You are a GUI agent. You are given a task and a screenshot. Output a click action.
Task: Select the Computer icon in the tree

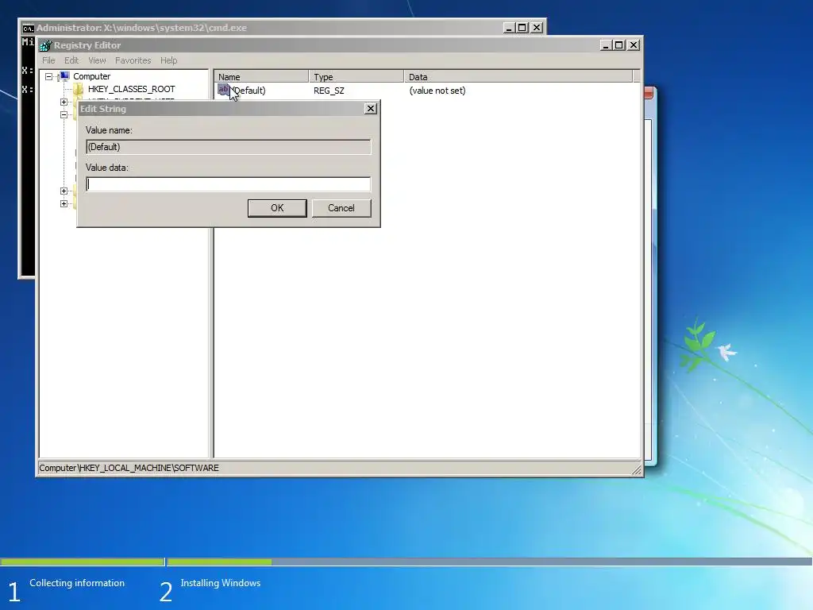coord(64,76)
